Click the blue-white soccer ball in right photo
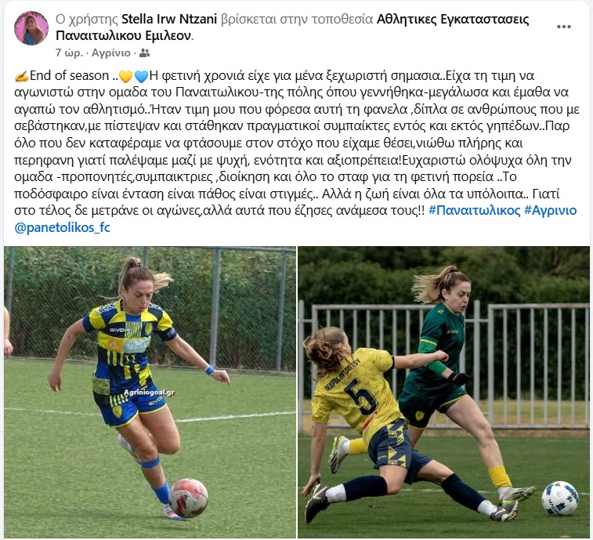593x540 pixels. coord(559,498)
